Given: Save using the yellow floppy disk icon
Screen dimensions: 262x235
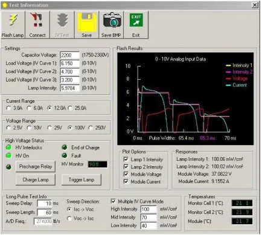Looking at the screenshot, I should point(87,22).
